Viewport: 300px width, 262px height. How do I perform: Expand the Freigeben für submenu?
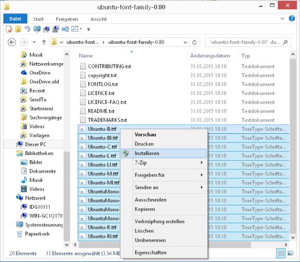(x=164, y=175)
